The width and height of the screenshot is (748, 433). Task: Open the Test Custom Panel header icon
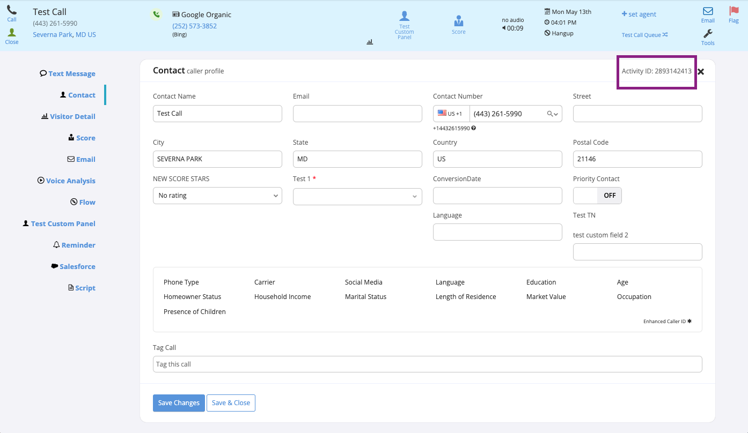point(405,16)
